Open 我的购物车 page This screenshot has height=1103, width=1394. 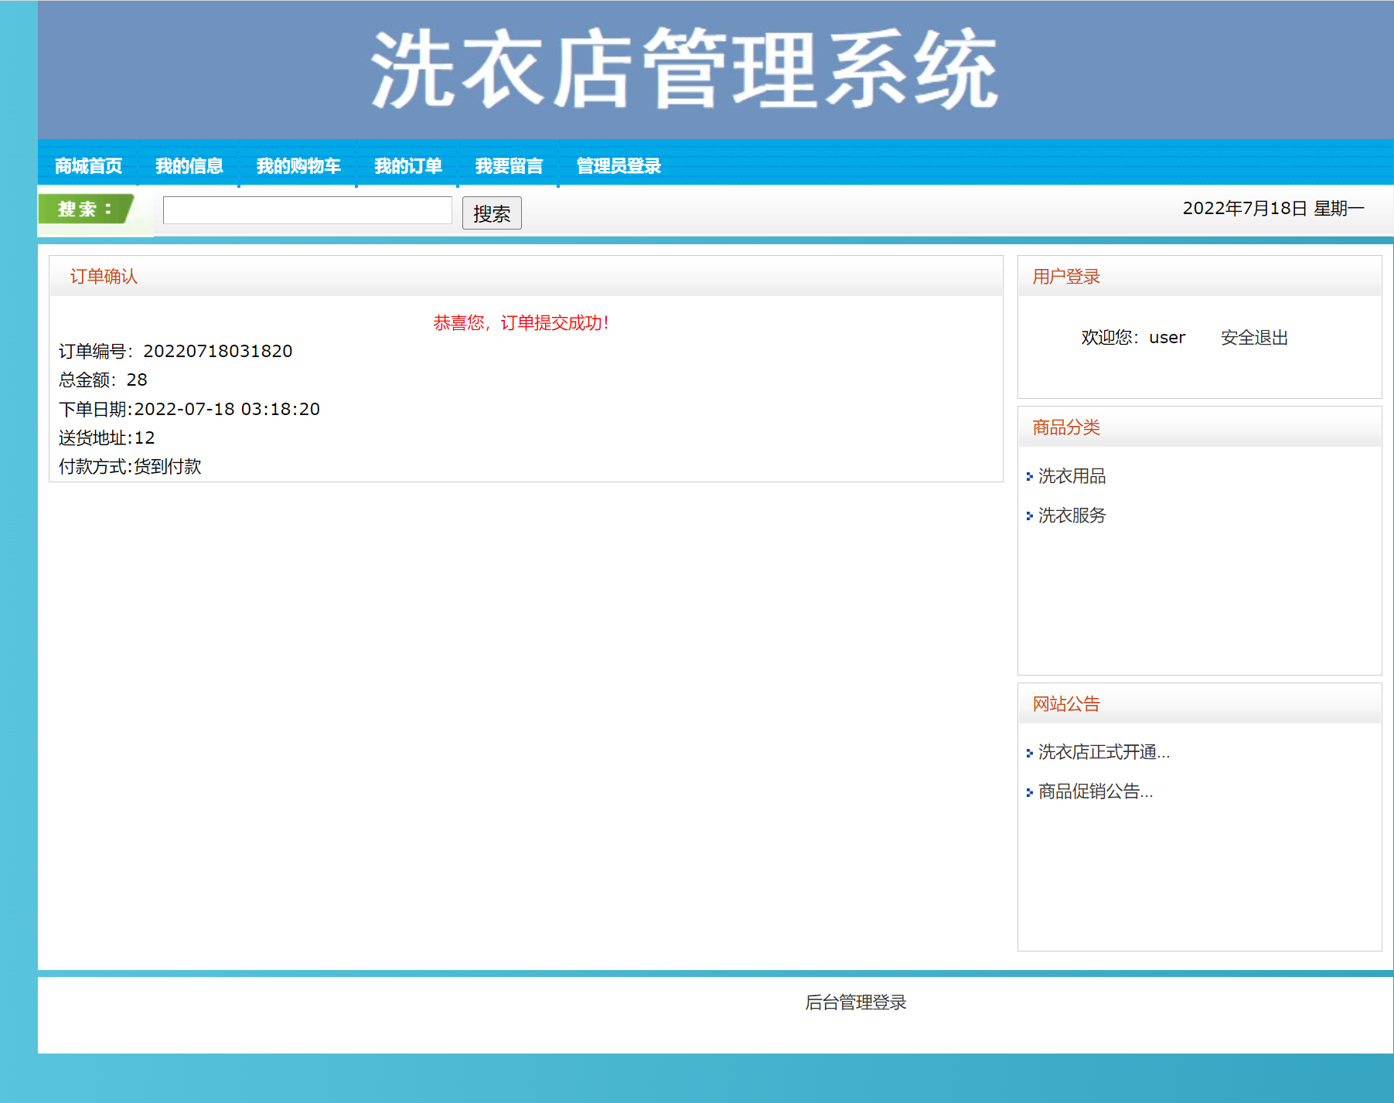(298, 165)
